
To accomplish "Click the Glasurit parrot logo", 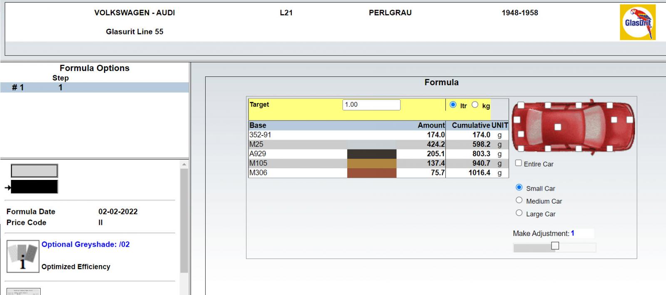I will 637,22.
